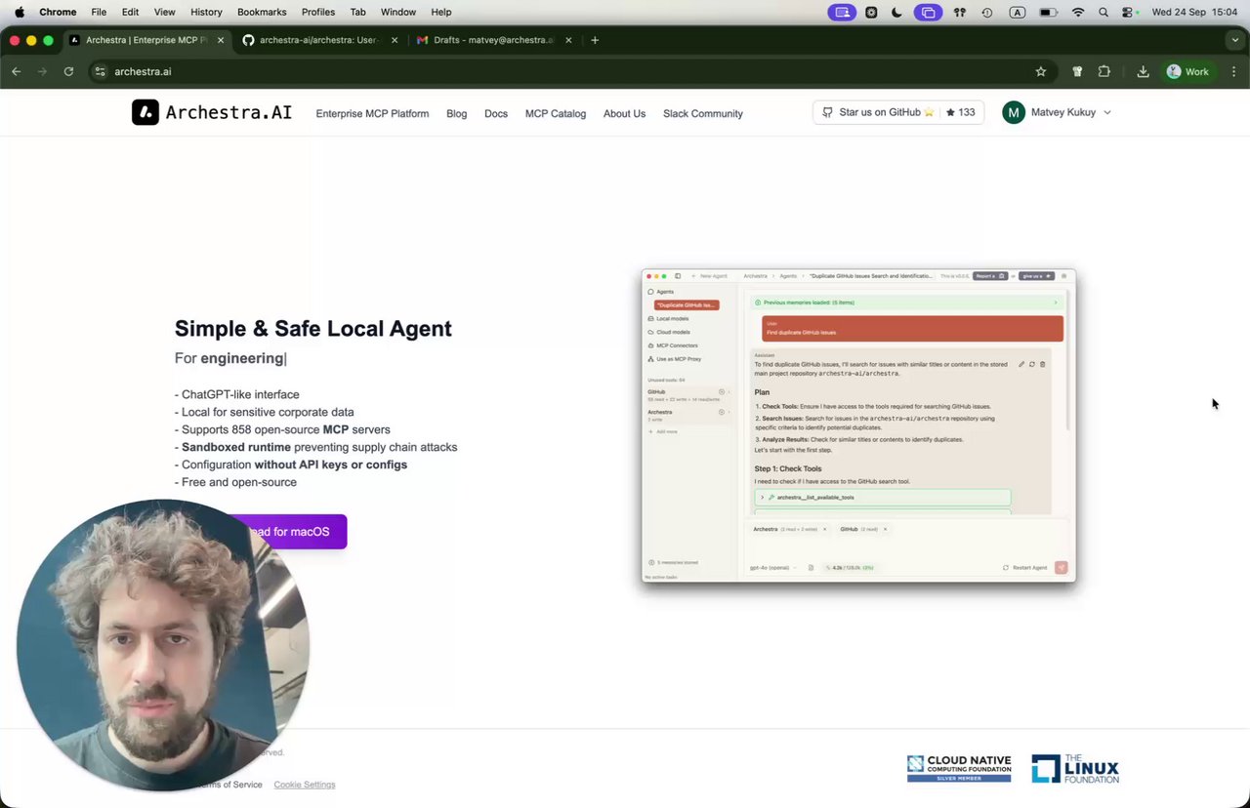Open the Window menu
This screenshot has height=808, width=1250.
pyautogui.click(x=397, y=12)
